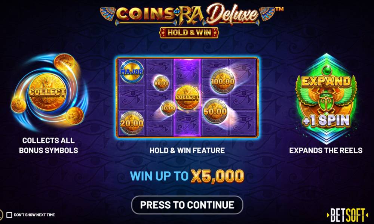Screen dimensions: 374x224
Task: Select the MAJOR jackpot coin
Action: coord(132,71)
